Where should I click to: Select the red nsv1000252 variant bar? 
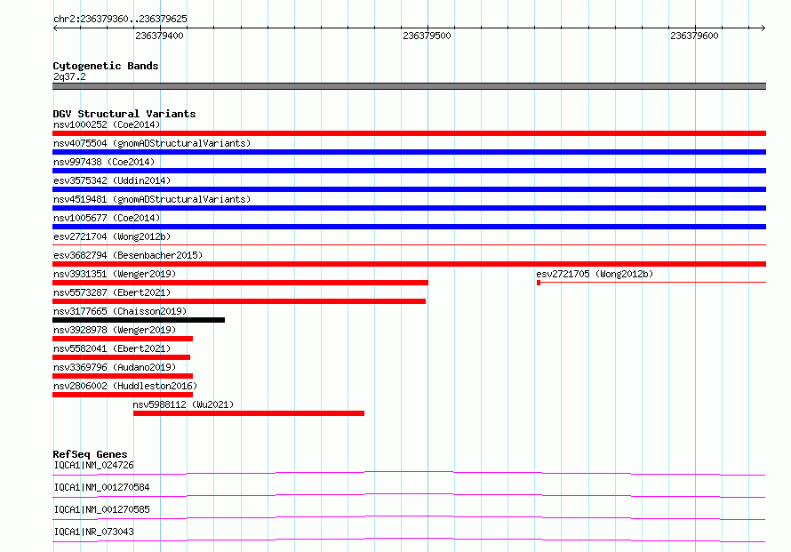409,133
